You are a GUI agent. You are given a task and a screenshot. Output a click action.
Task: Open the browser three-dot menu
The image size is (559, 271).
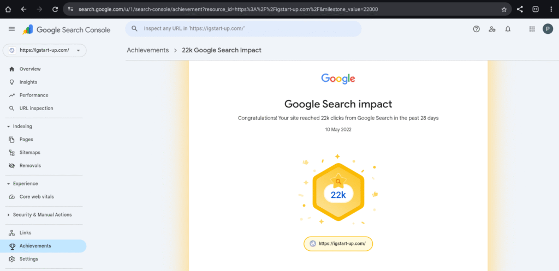point(551,9)
